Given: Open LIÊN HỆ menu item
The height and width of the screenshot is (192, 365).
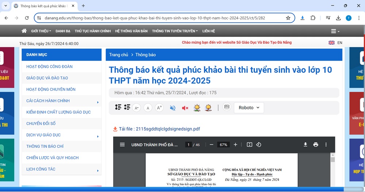Looking at the screenshot, I should point(208,31).
